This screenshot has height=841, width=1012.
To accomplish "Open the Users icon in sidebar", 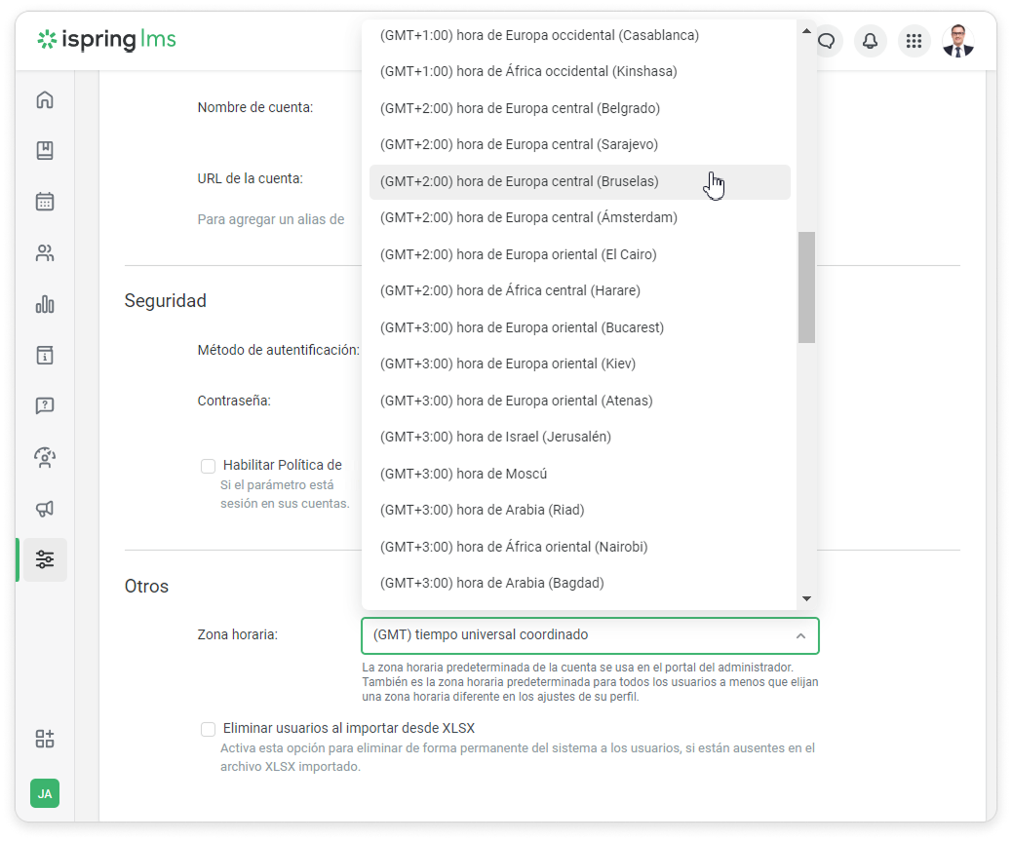I will click(45, 253).
